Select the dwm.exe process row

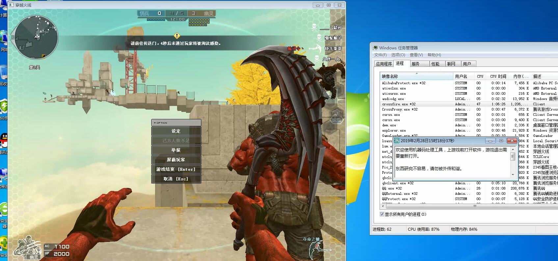(469, 125)
